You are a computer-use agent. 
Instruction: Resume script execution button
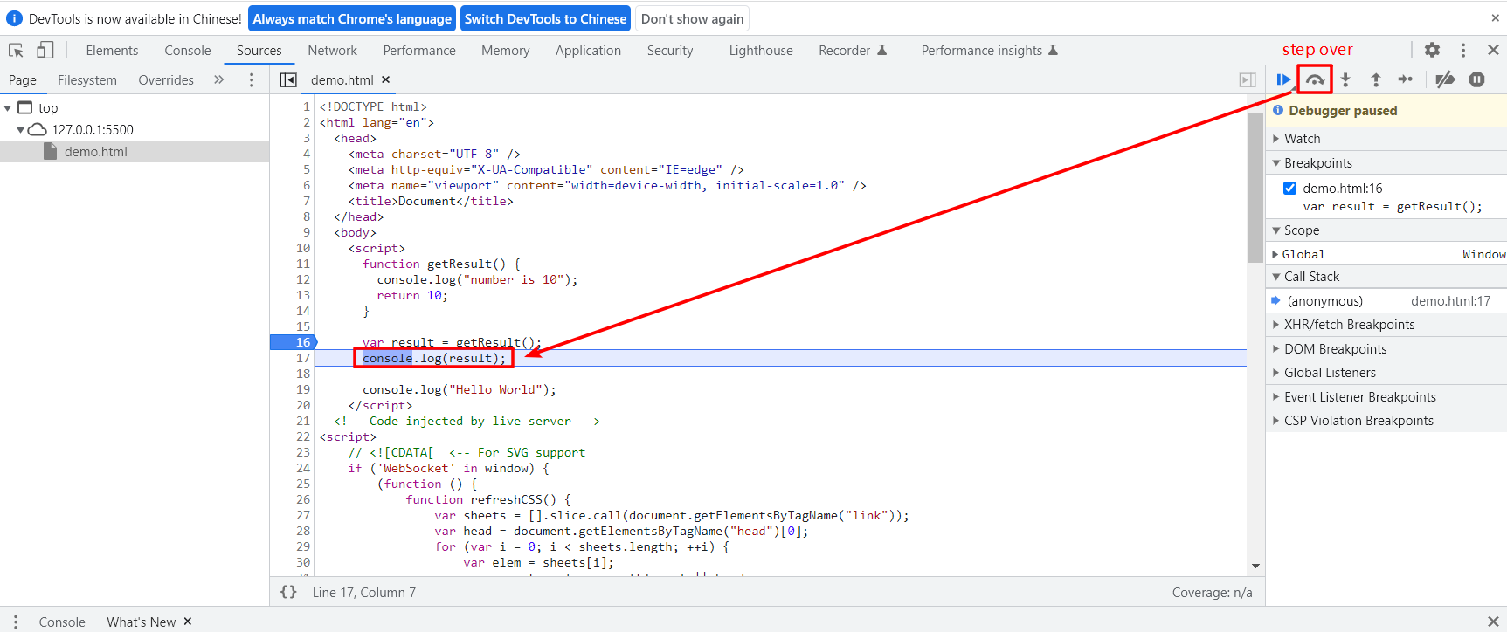pyautogui.click(x=1283, y=79)
